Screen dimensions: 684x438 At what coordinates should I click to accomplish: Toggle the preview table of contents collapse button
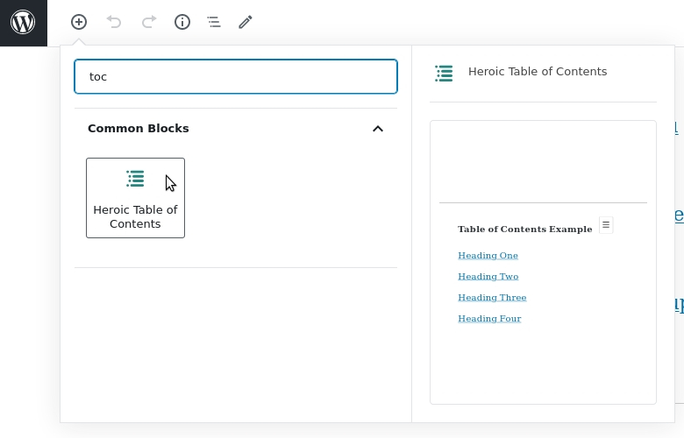click(605, 225)
